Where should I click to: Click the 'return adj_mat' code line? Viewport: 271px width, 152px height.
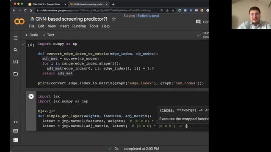[x=58, y=73]
